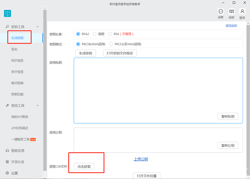Open the 密钥匹配 menu item

(17, 94)
